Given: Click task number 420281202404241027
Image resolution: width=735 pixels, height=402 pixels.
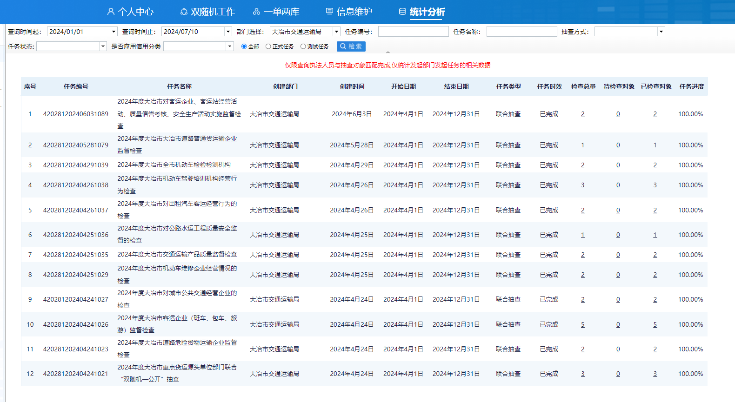Looking at the screenshot, I should click(76, 299).
